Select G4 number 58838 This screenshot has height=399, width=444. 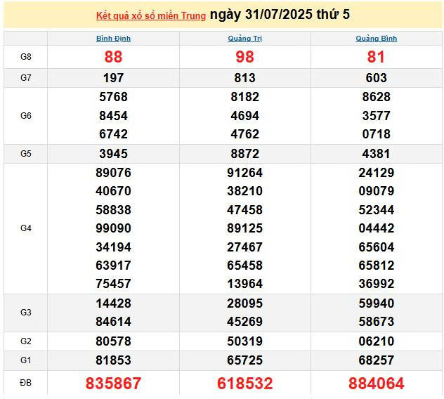[113, 210]
